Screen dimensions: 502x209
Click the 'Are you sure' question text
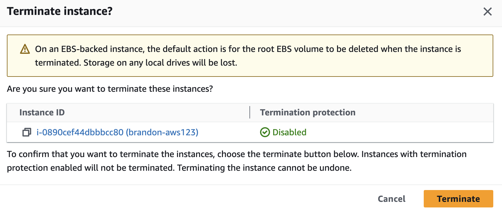[110, 89]
